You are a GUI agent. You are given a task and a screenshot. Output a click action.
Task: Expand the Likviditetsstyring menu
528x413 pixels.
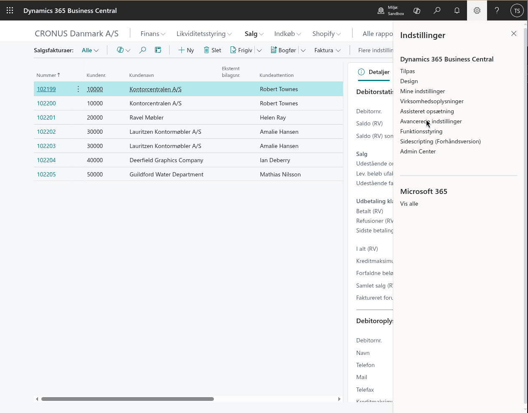[204, 34]
